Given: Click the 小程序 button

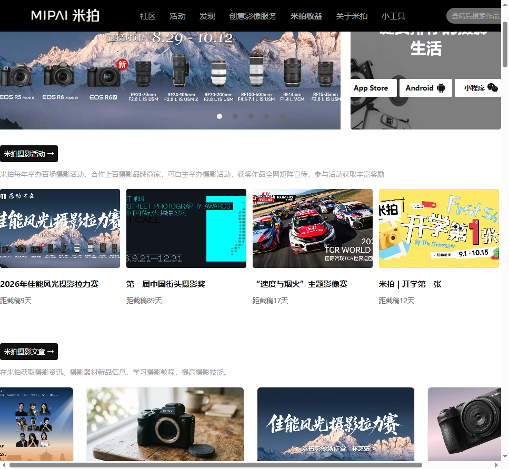Looking at the screenshot, I should [478, 88].
